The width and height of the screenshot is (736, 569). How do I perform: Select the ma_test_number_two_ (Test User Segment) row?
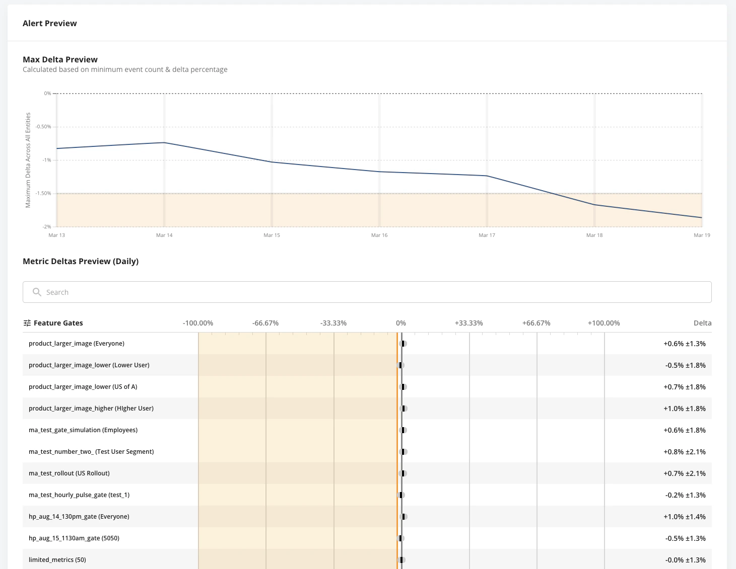click(x=92, y=451)
